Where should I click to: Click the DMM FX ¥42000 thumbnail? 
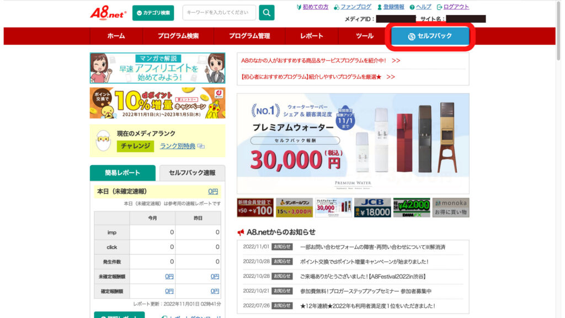point(412,208)
